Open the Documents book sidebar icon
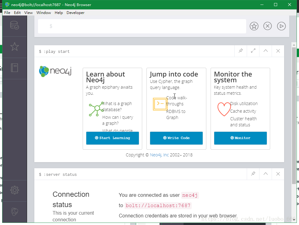This screenshot has height=225, width=299. [15, 68]
